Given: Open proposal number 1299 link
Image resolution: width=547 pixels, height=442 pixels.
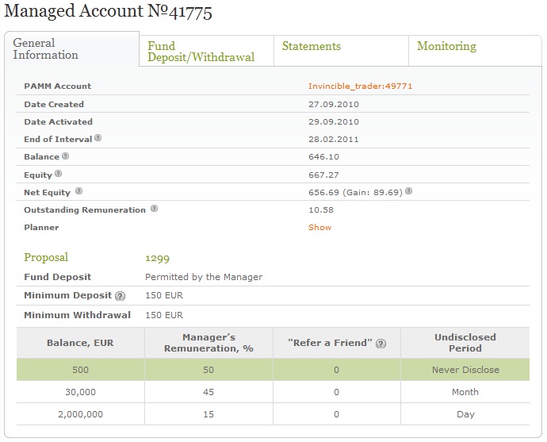Looking at the screenshot, I should (x=157, y=258).
